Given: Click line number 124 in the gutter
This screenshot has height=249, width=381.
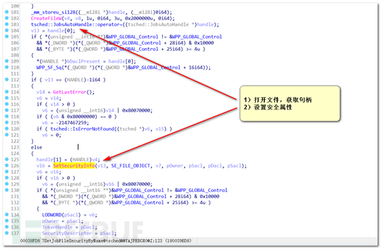Looking at the screenshot, I should 15,153.
